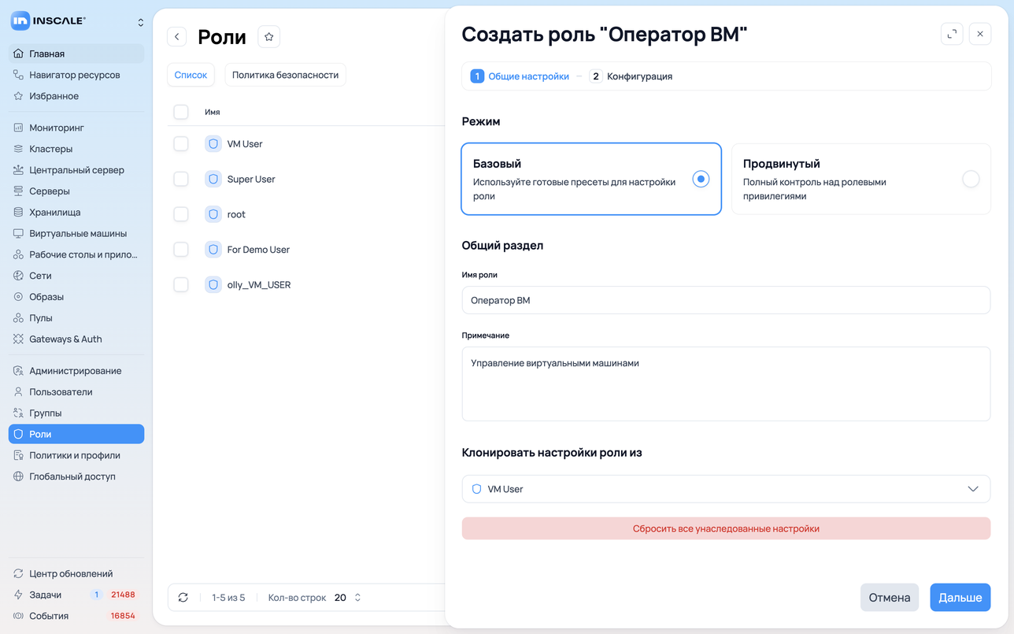Click the Пулы sidebar icon

pyautogui.click(x=19, y=318)
